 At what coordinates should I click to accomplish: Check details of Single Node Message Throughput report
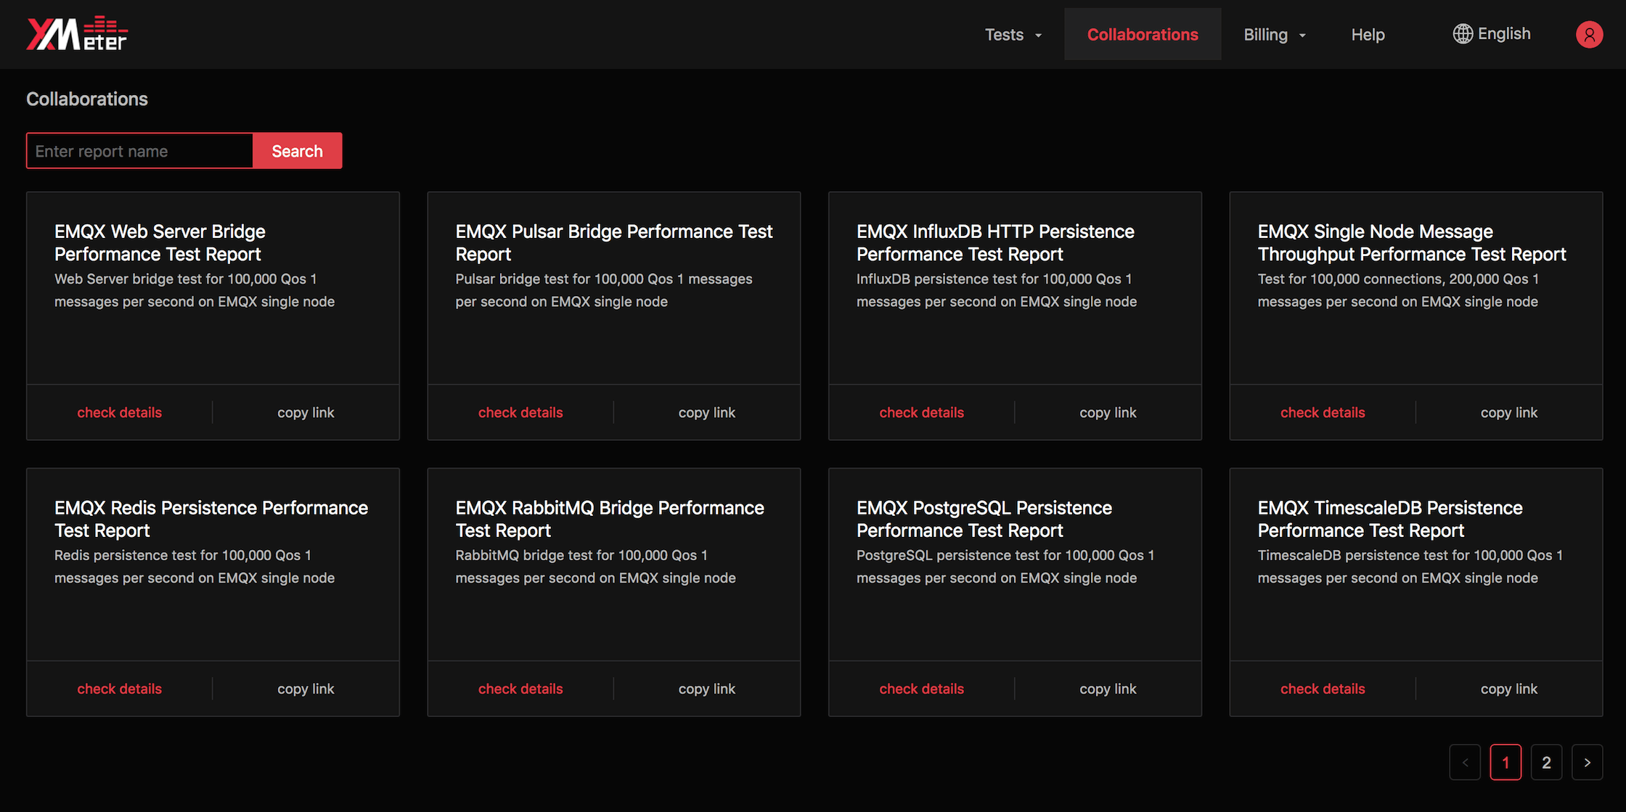[1323, 412]
